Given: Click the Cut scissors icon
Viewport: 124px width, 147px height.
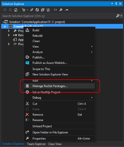Looking at the screenshot, I should pyautogui.click(x=27, y=104).
